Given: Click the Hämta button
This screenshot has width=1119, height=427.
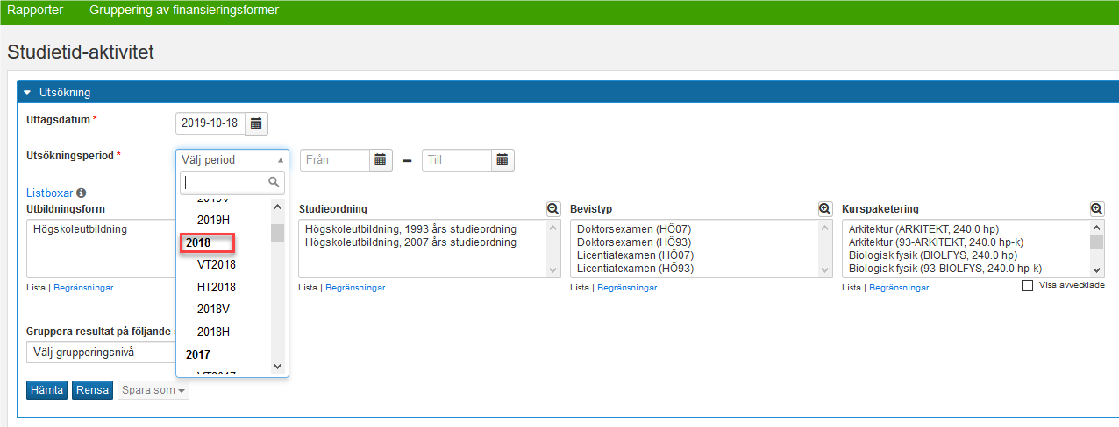Looking at the screenshot, I should tap(47, 390).
